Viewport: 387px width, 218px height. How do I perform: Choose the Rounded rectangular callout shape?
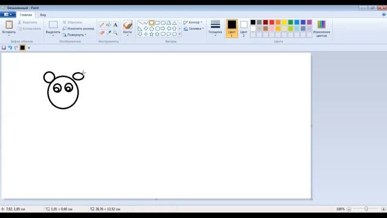[163, 34]
